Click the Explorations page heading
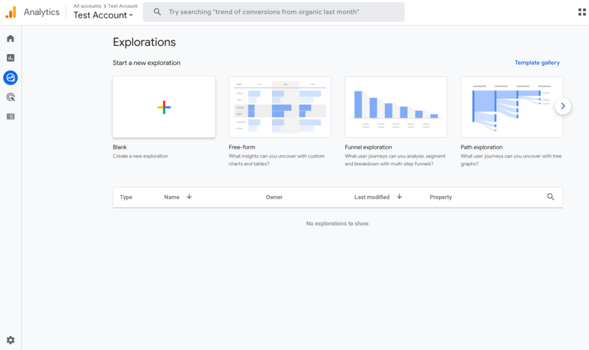 click(144, 43)
